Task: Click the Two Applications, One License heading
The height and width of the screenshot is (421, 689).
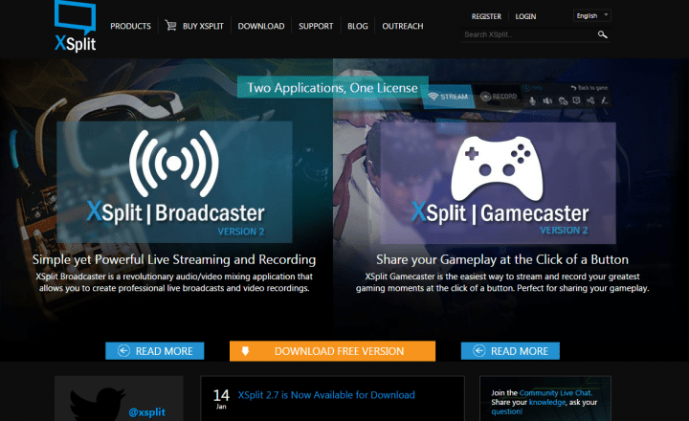Action: point(333,87)
